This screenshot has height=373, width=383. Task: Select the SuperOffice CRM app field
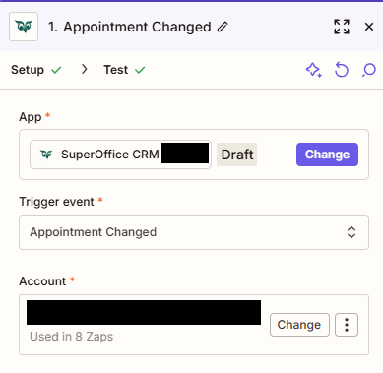pos(120,155)
